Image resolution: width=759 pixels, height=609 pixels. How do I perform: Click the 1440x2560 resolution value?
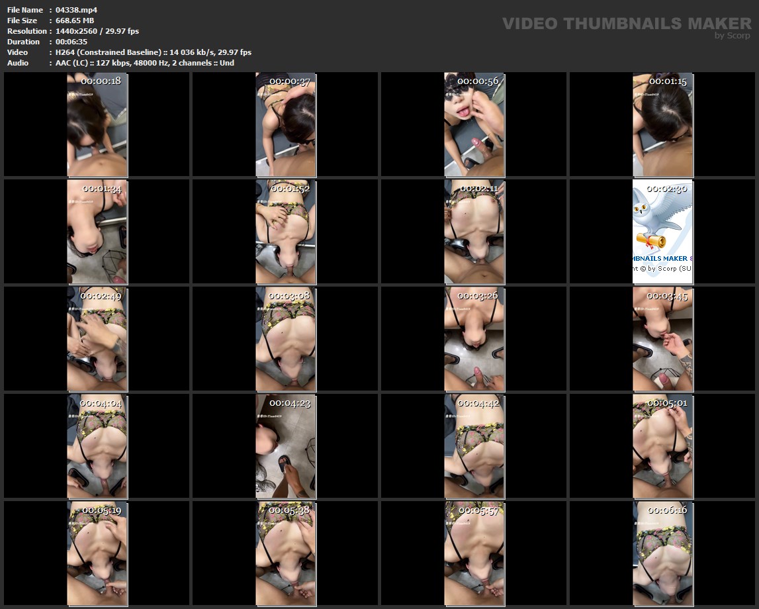pyautogui.click(x=97, y=31)
